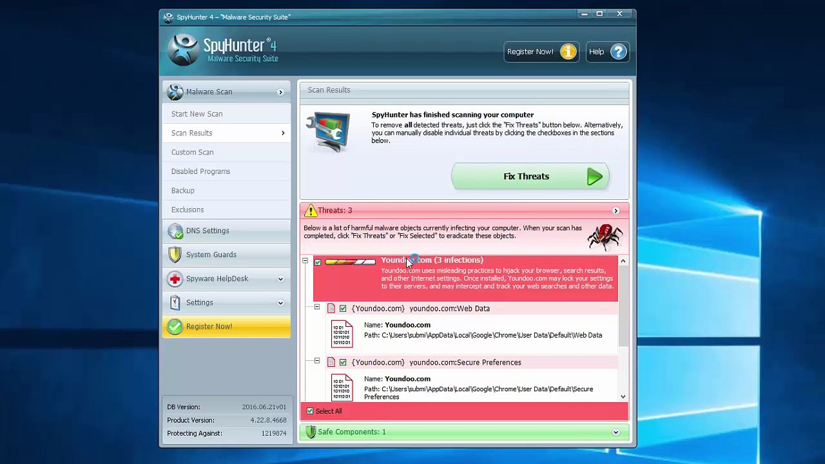Image resolution: width=825 pixels, height=464 pixels.
Task: Click the DB Version value 2016.06.21v01
Action: 264,407
